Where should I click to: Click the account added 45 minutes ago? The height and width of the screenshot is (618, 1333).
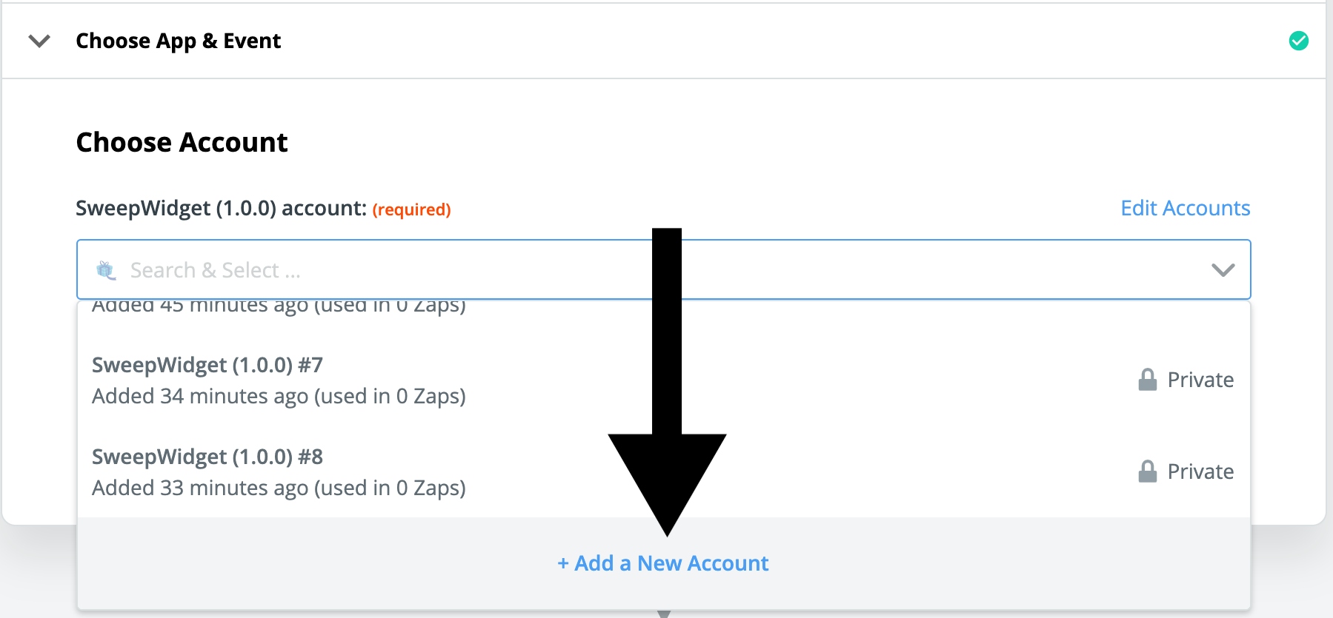279,305
